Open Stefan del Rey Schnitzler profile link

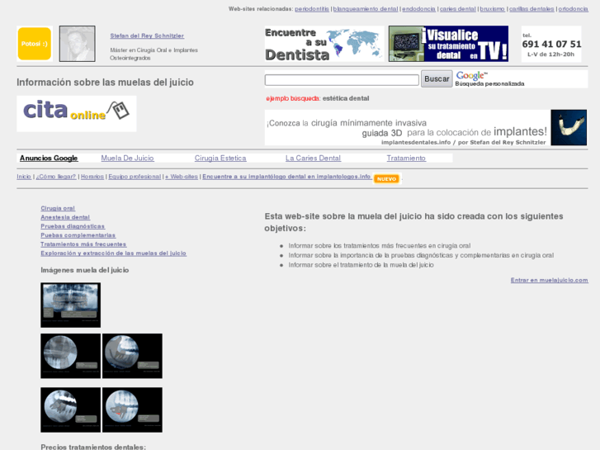tap(147, 36)
